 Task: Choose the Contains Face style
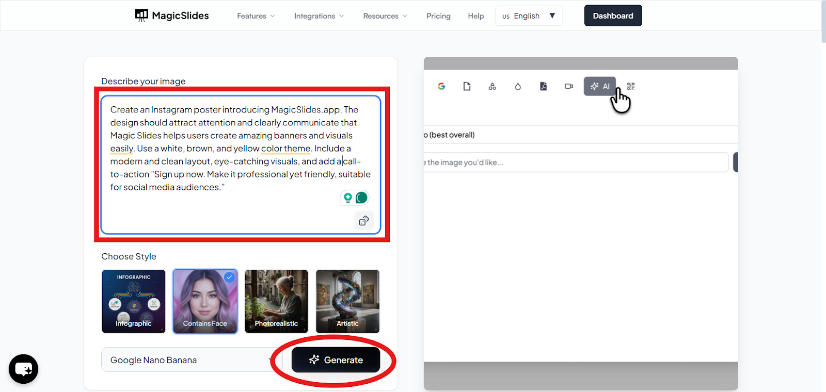point(205,301)
